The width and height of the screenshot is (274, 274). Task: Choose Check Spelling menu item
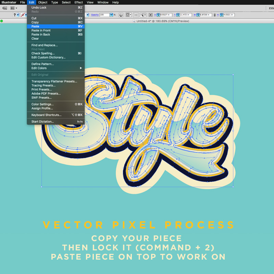56,53
